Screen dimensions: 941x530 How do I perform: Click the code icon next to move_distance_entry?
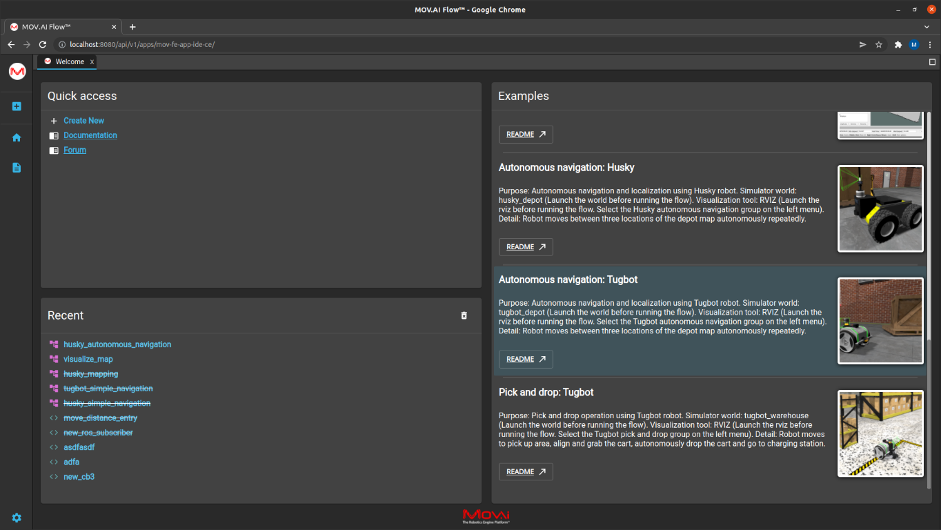click(x=54, y=418)
